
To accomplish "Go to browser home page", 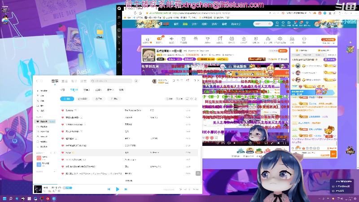I will pyautogui.click(x=140, y=13).
